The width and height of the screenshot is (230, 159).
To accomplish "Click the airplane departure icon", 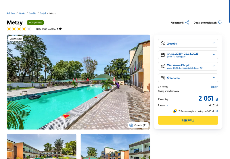I will point(163,66).
